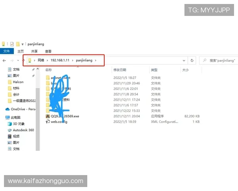The image size is (238, 191).
Task: Select the QQ9 installer exe icon
Action: tap(48, 116)
